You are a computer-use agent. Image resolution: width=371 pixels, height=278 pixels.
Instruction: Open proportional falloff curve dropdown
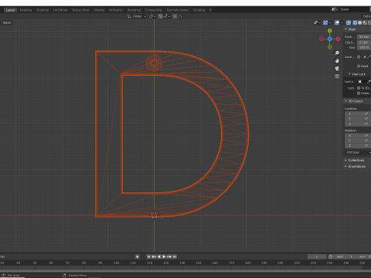tap(181, 16)
